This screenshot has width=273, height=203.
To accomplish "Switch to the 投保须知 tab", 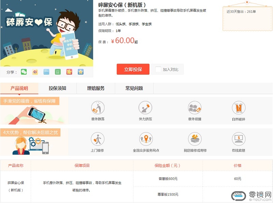I will (57, 89).
